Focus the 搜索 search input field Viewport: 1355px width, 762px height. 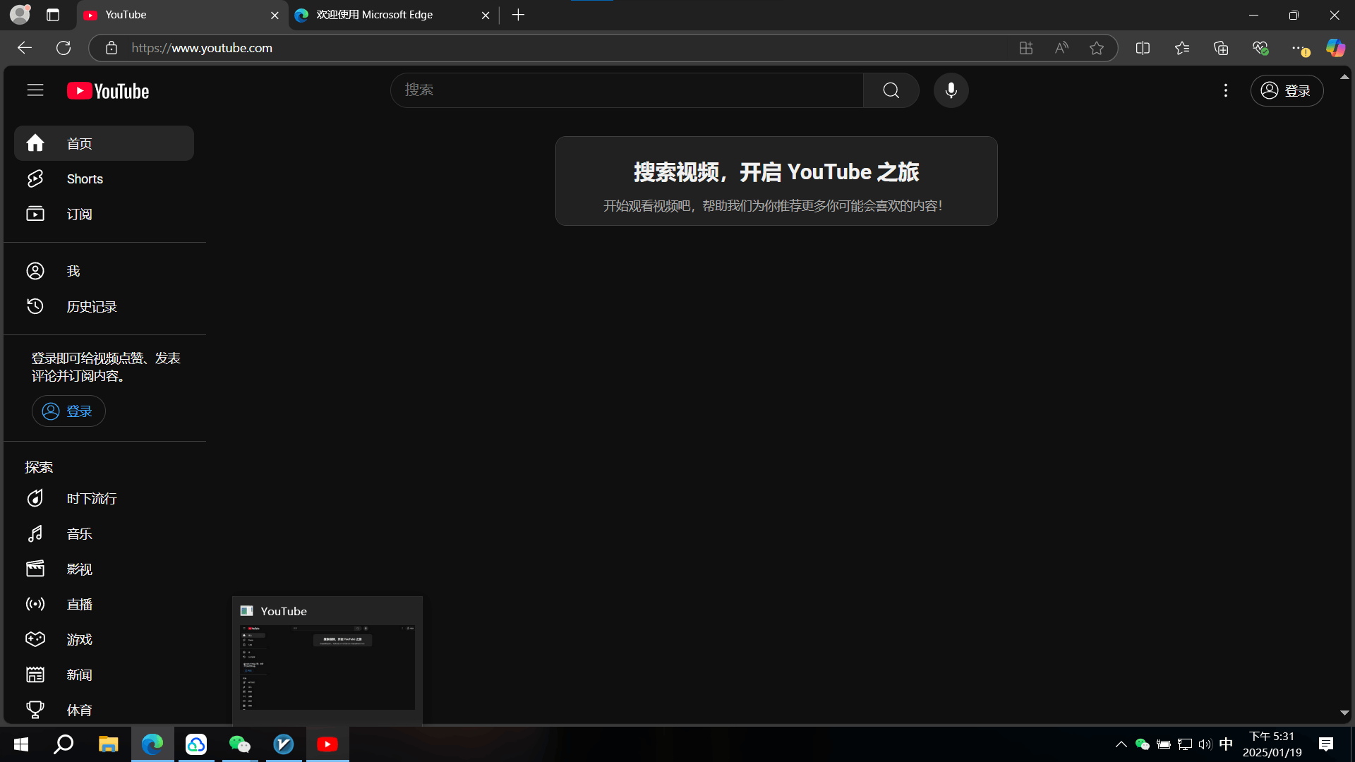pos(627,90)
